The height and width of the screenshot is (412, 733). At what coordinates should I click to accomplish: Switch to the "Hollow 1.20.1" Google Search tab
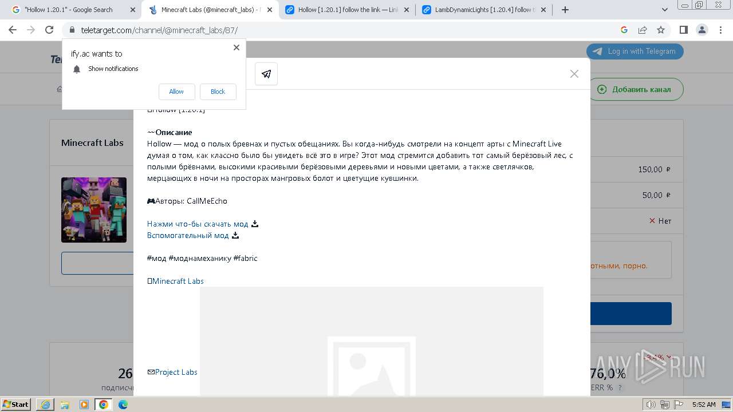tap(69, 10)
